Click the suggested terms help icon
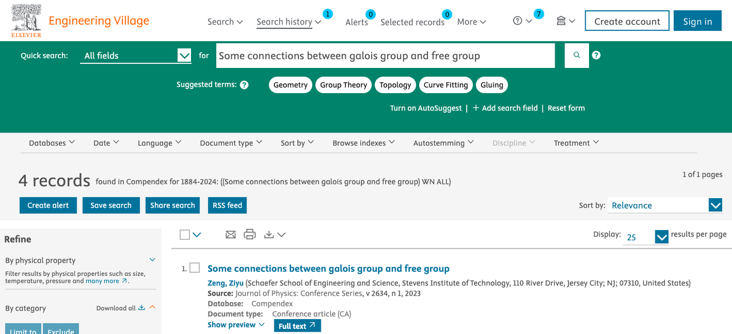 [244, 85]
